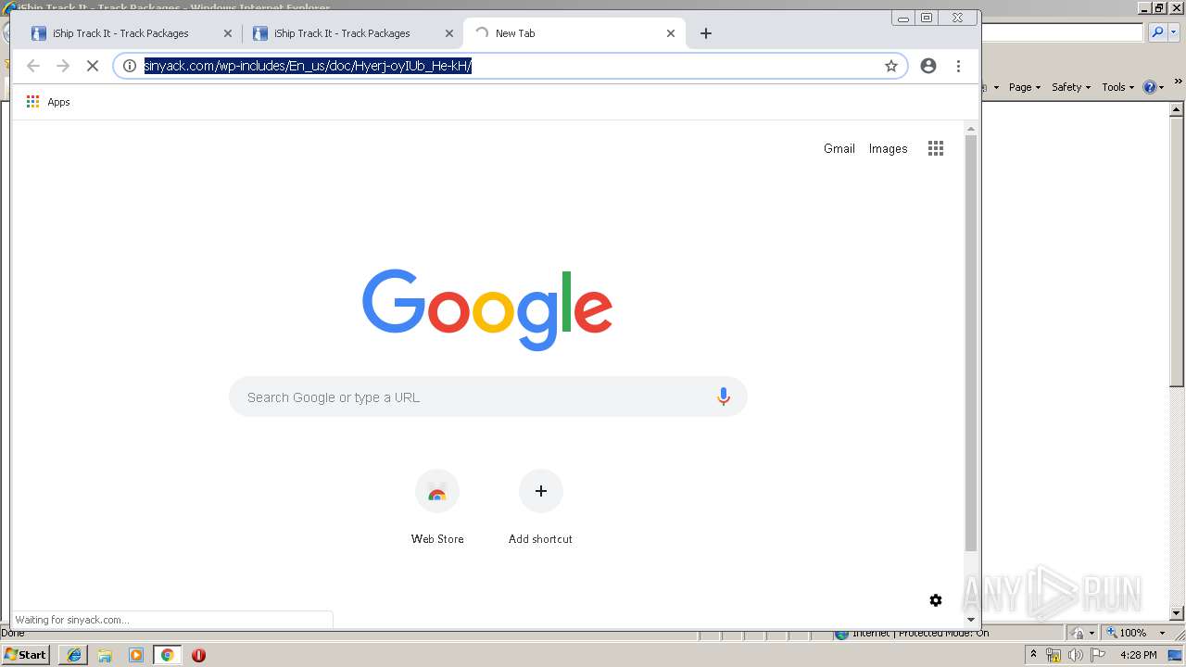The height and width of the screenshot is (667, 1186).
Task: Click Internet Protected Mode status text
Action: (x=920, y=634)
